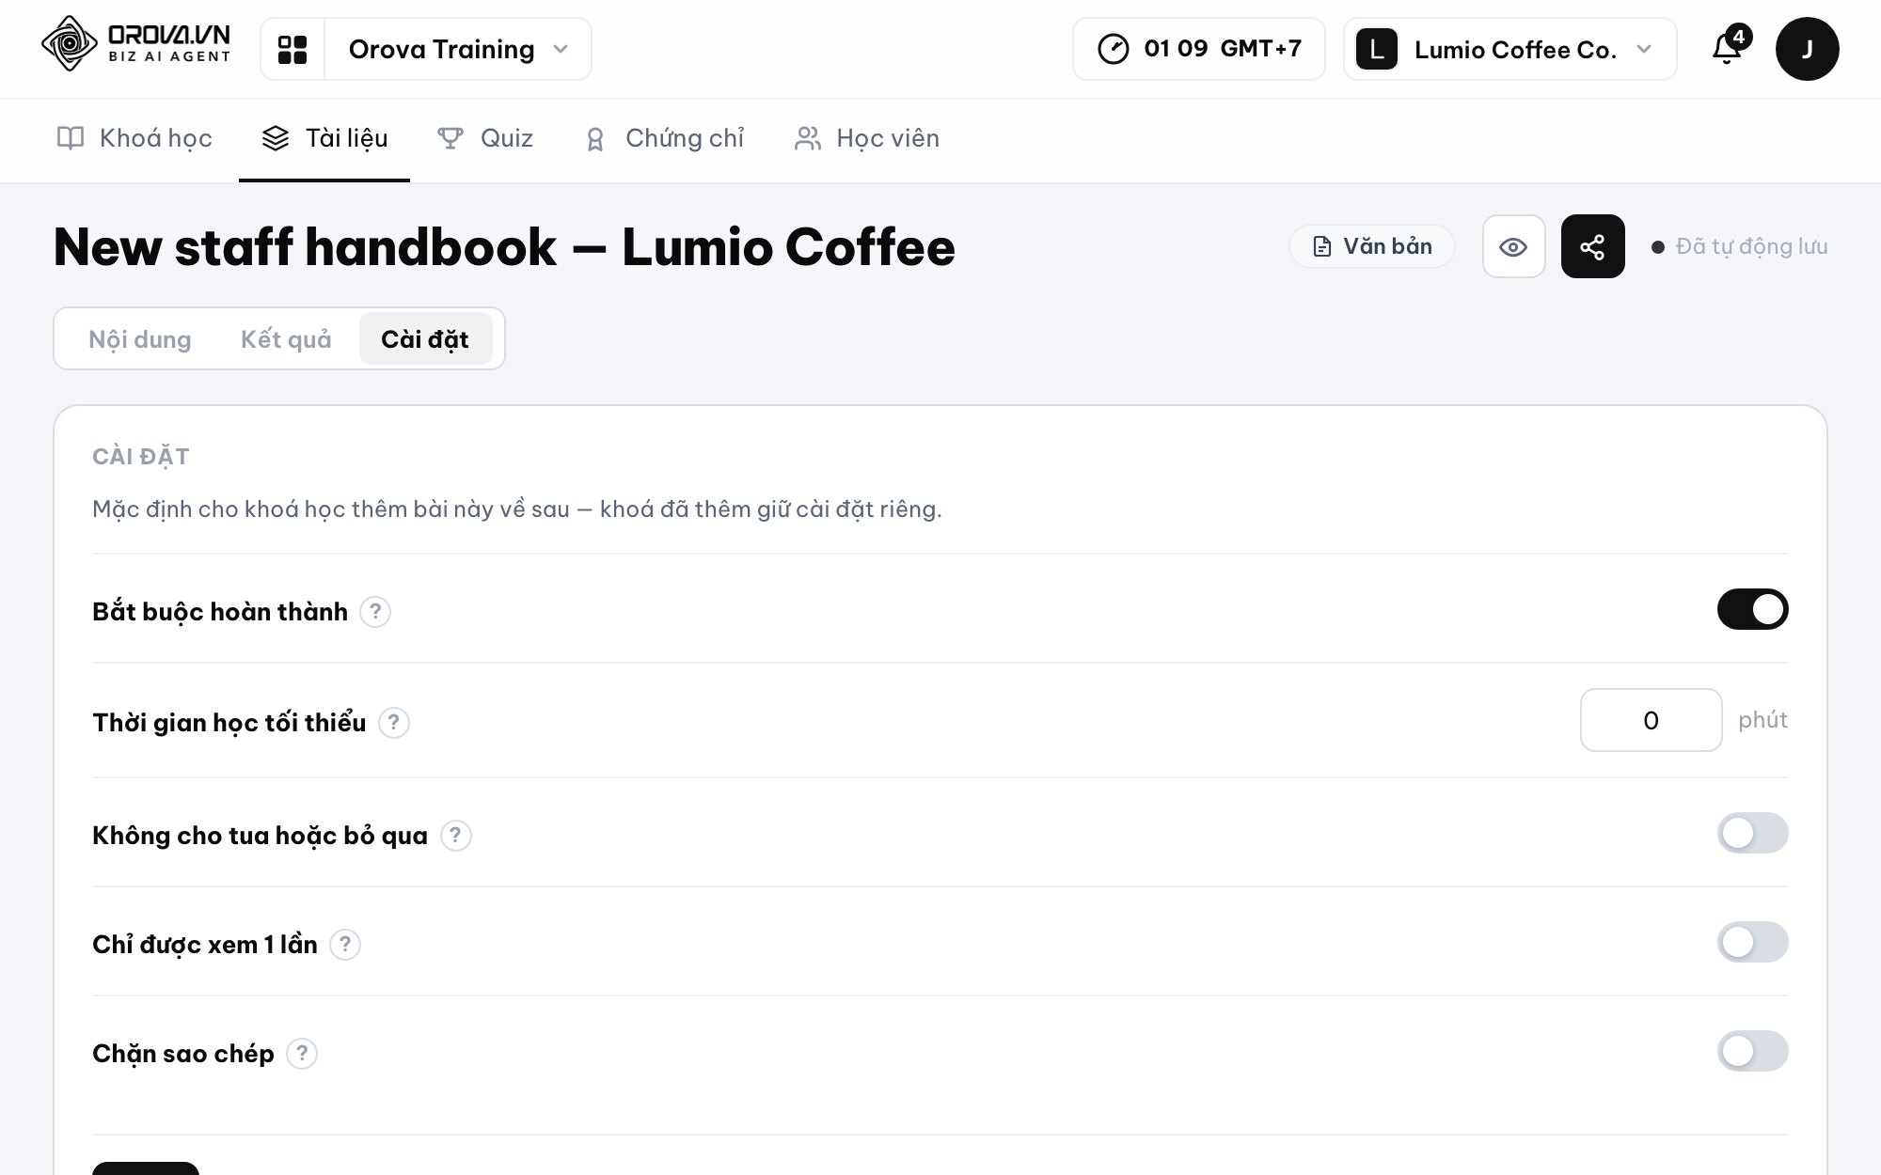Show help for Chặn sao chép

(302, 1054)
